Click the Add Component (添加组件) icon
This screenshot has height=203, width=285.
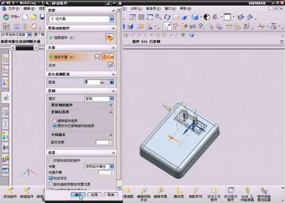(9, 191)
